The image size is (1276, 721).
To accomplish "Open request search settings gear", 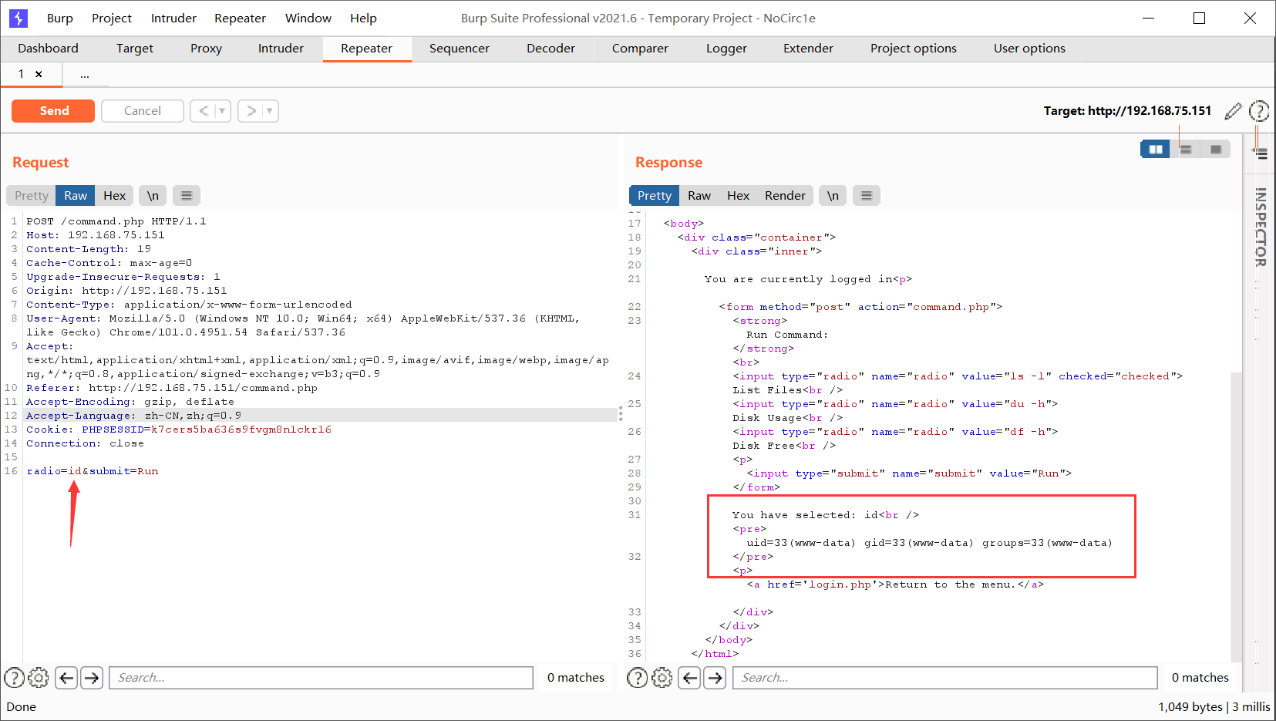I will 39,678.
